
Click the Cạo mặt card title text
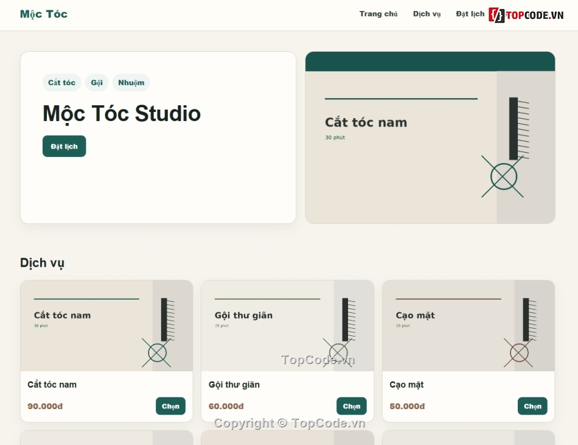pos(406,385)
